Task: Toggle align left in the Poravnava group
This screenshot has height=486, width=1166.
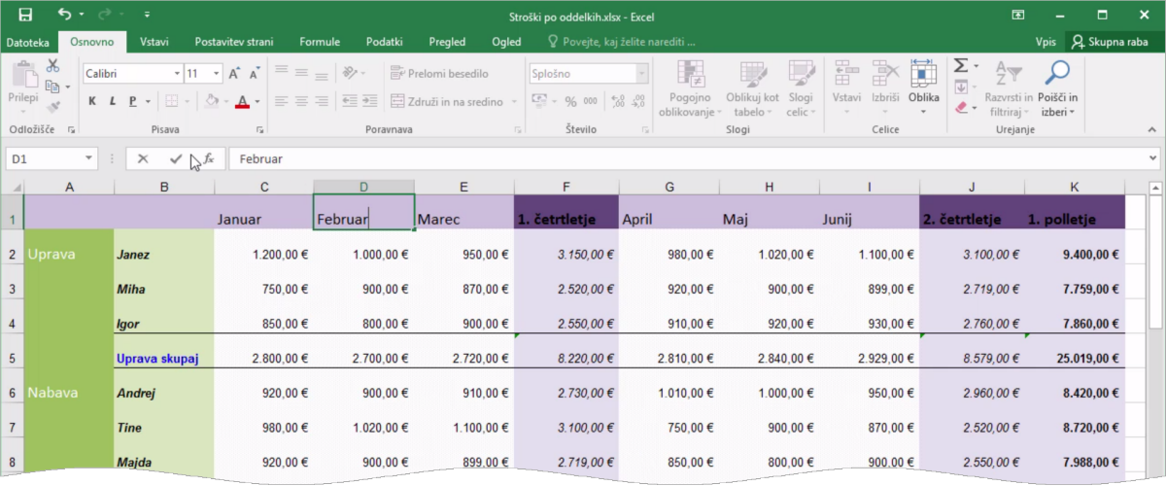Action: pyautogui.click(x=281, y=101)
